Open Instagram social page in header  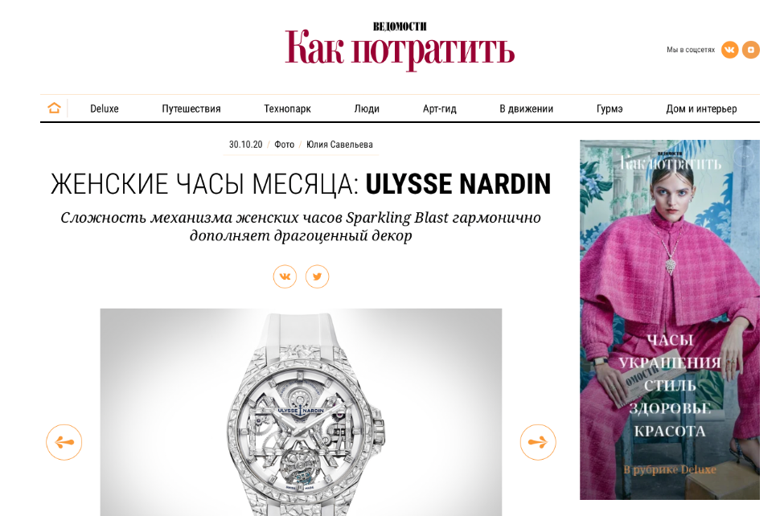(x=751, y=50)
